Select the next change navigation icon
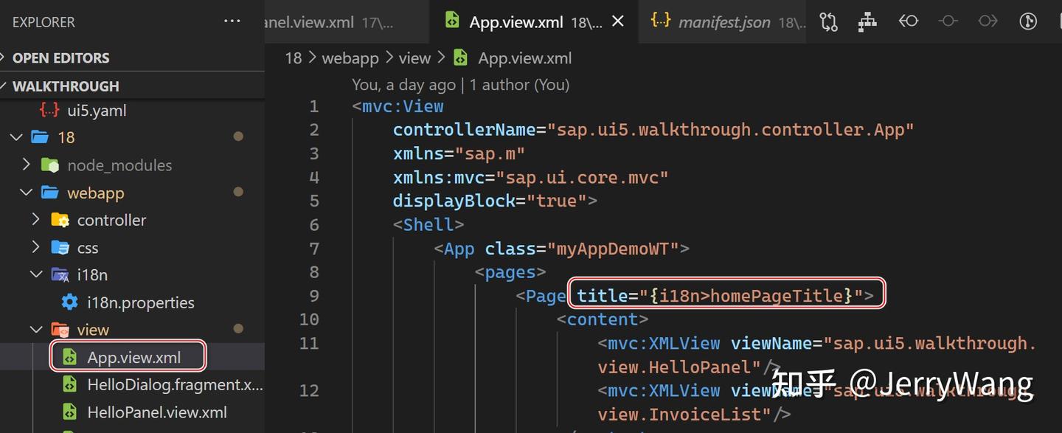Screen dimensions: 1062x433 [988, 21]
